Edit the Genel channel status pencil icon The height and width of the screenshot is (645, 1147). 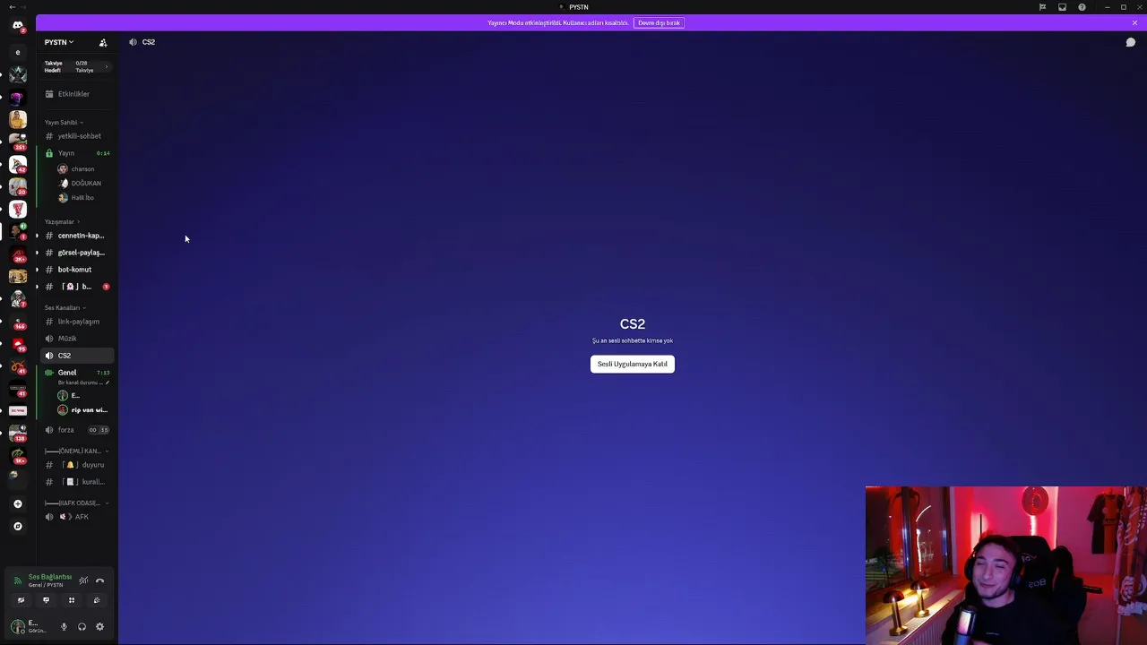coord(108,383)
